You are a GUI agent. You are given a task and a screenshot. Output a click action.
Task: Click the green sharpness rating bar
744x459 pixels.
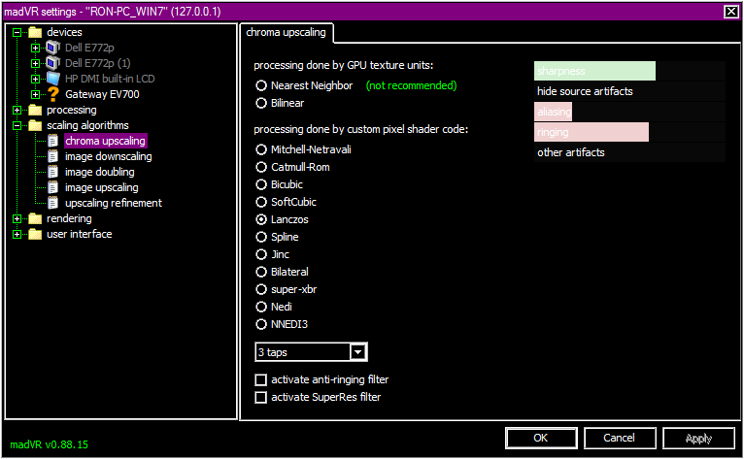(x=594, y=72)
